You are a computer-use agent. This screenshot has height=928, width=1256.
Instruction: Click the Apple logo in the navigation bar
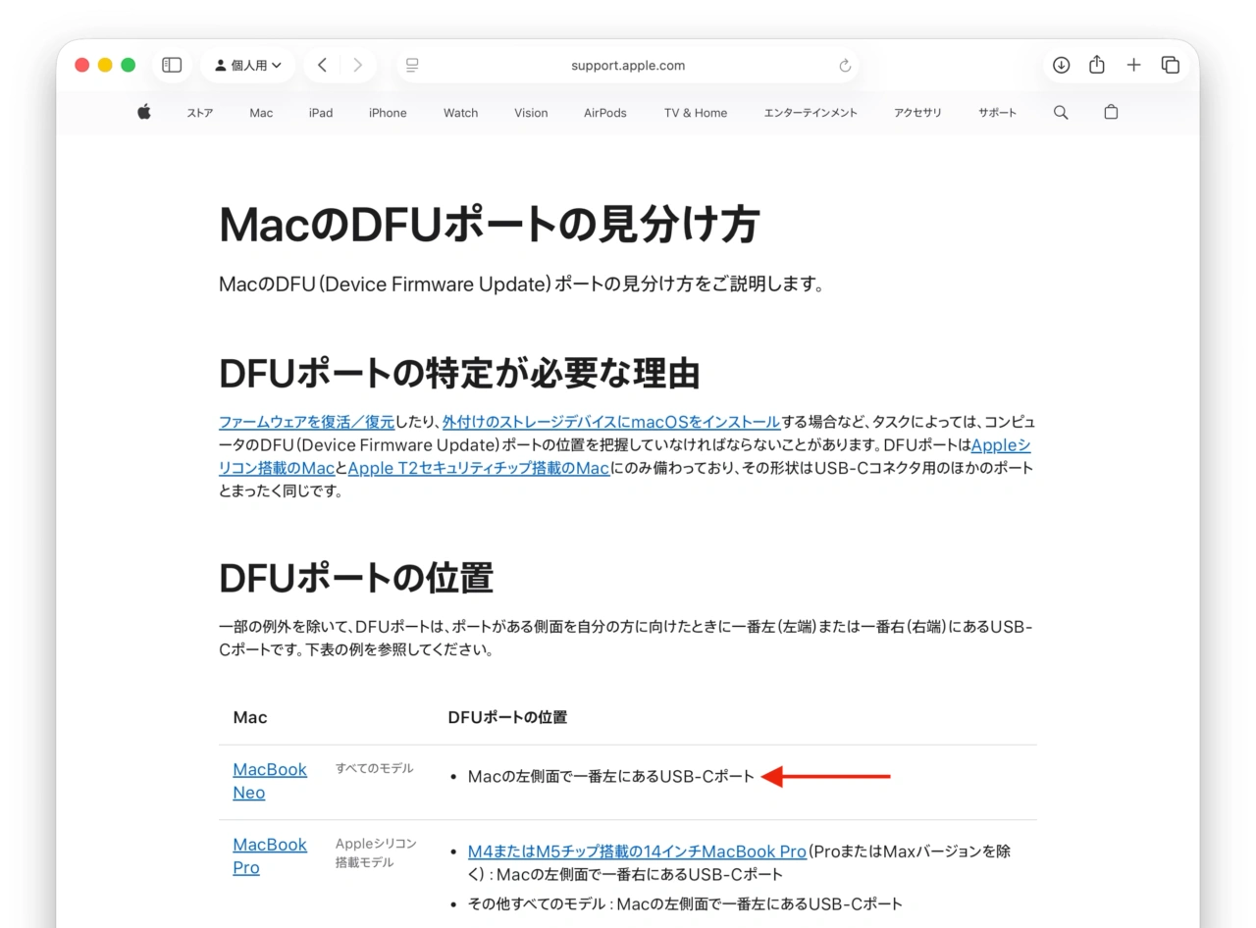tap(143, 112)
